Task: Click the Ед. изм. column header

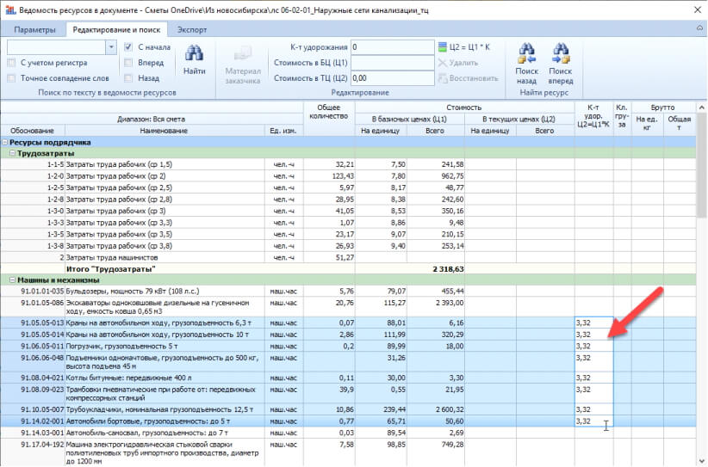Action: pyautogui.click(x=283, y=131)
